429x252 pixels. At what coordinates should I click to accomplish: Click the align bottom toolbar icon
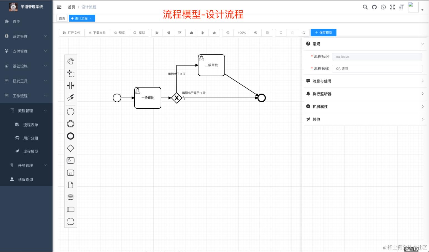click(191, 33)
